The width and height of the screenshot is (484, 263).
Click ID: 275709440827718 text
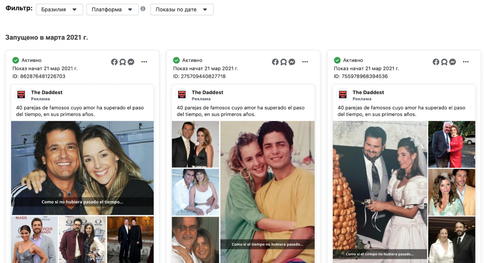pos(199,76)
